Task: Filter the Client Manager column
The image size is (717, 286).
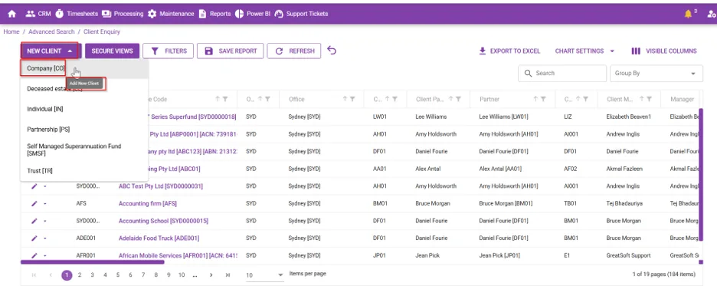Action: pyautogui.click(x=650, y=99)
